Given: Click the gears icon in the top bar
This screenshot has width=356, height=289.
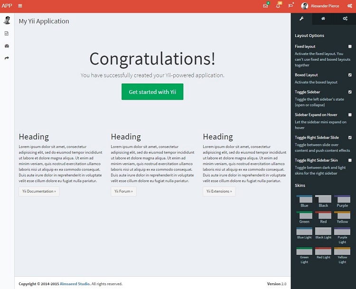Looking at the screenshot, I should 349,6.
